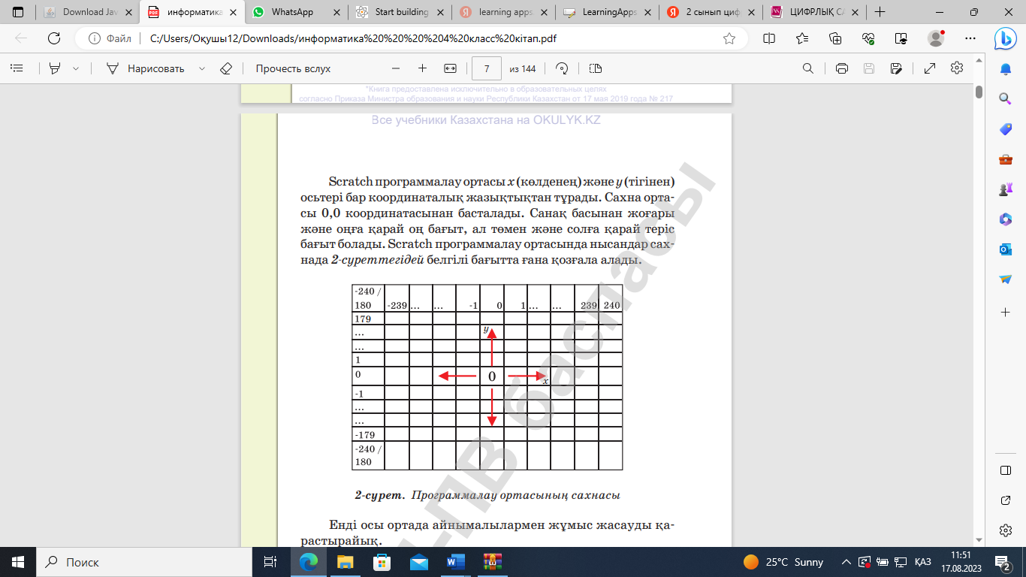Open sidebar Outlook icon

1005,249
